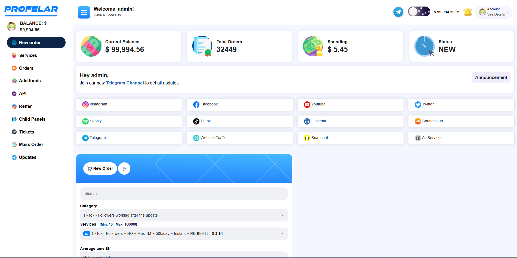
Task: Click the Spending cash icon
Action: coord(313,46)
